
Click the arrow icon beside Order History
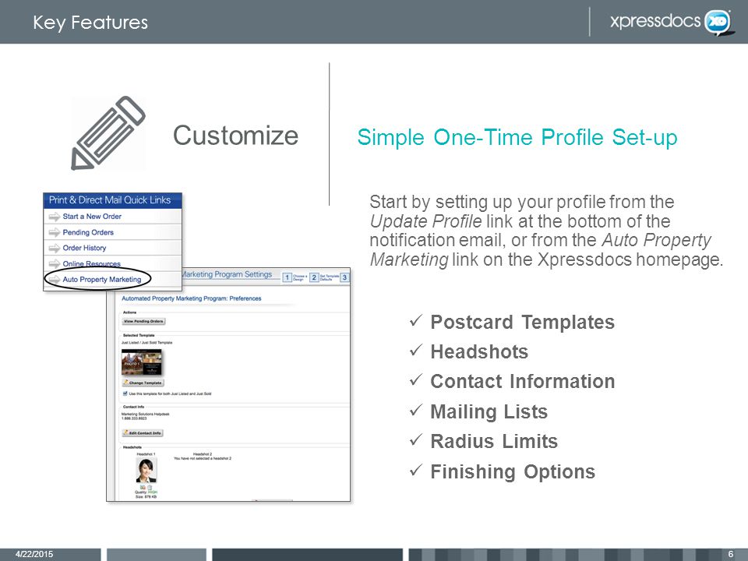click(55, 249)
